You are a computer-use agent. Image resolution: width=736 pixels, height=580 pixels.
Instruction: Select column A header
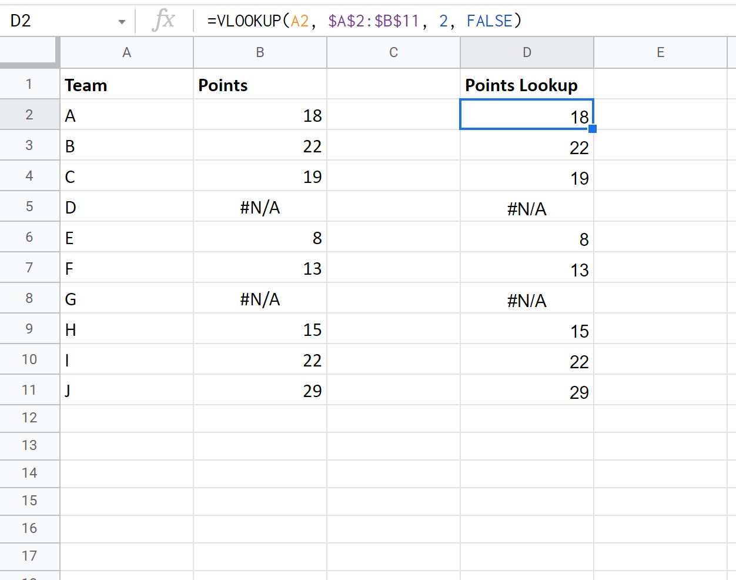point(126,52)
